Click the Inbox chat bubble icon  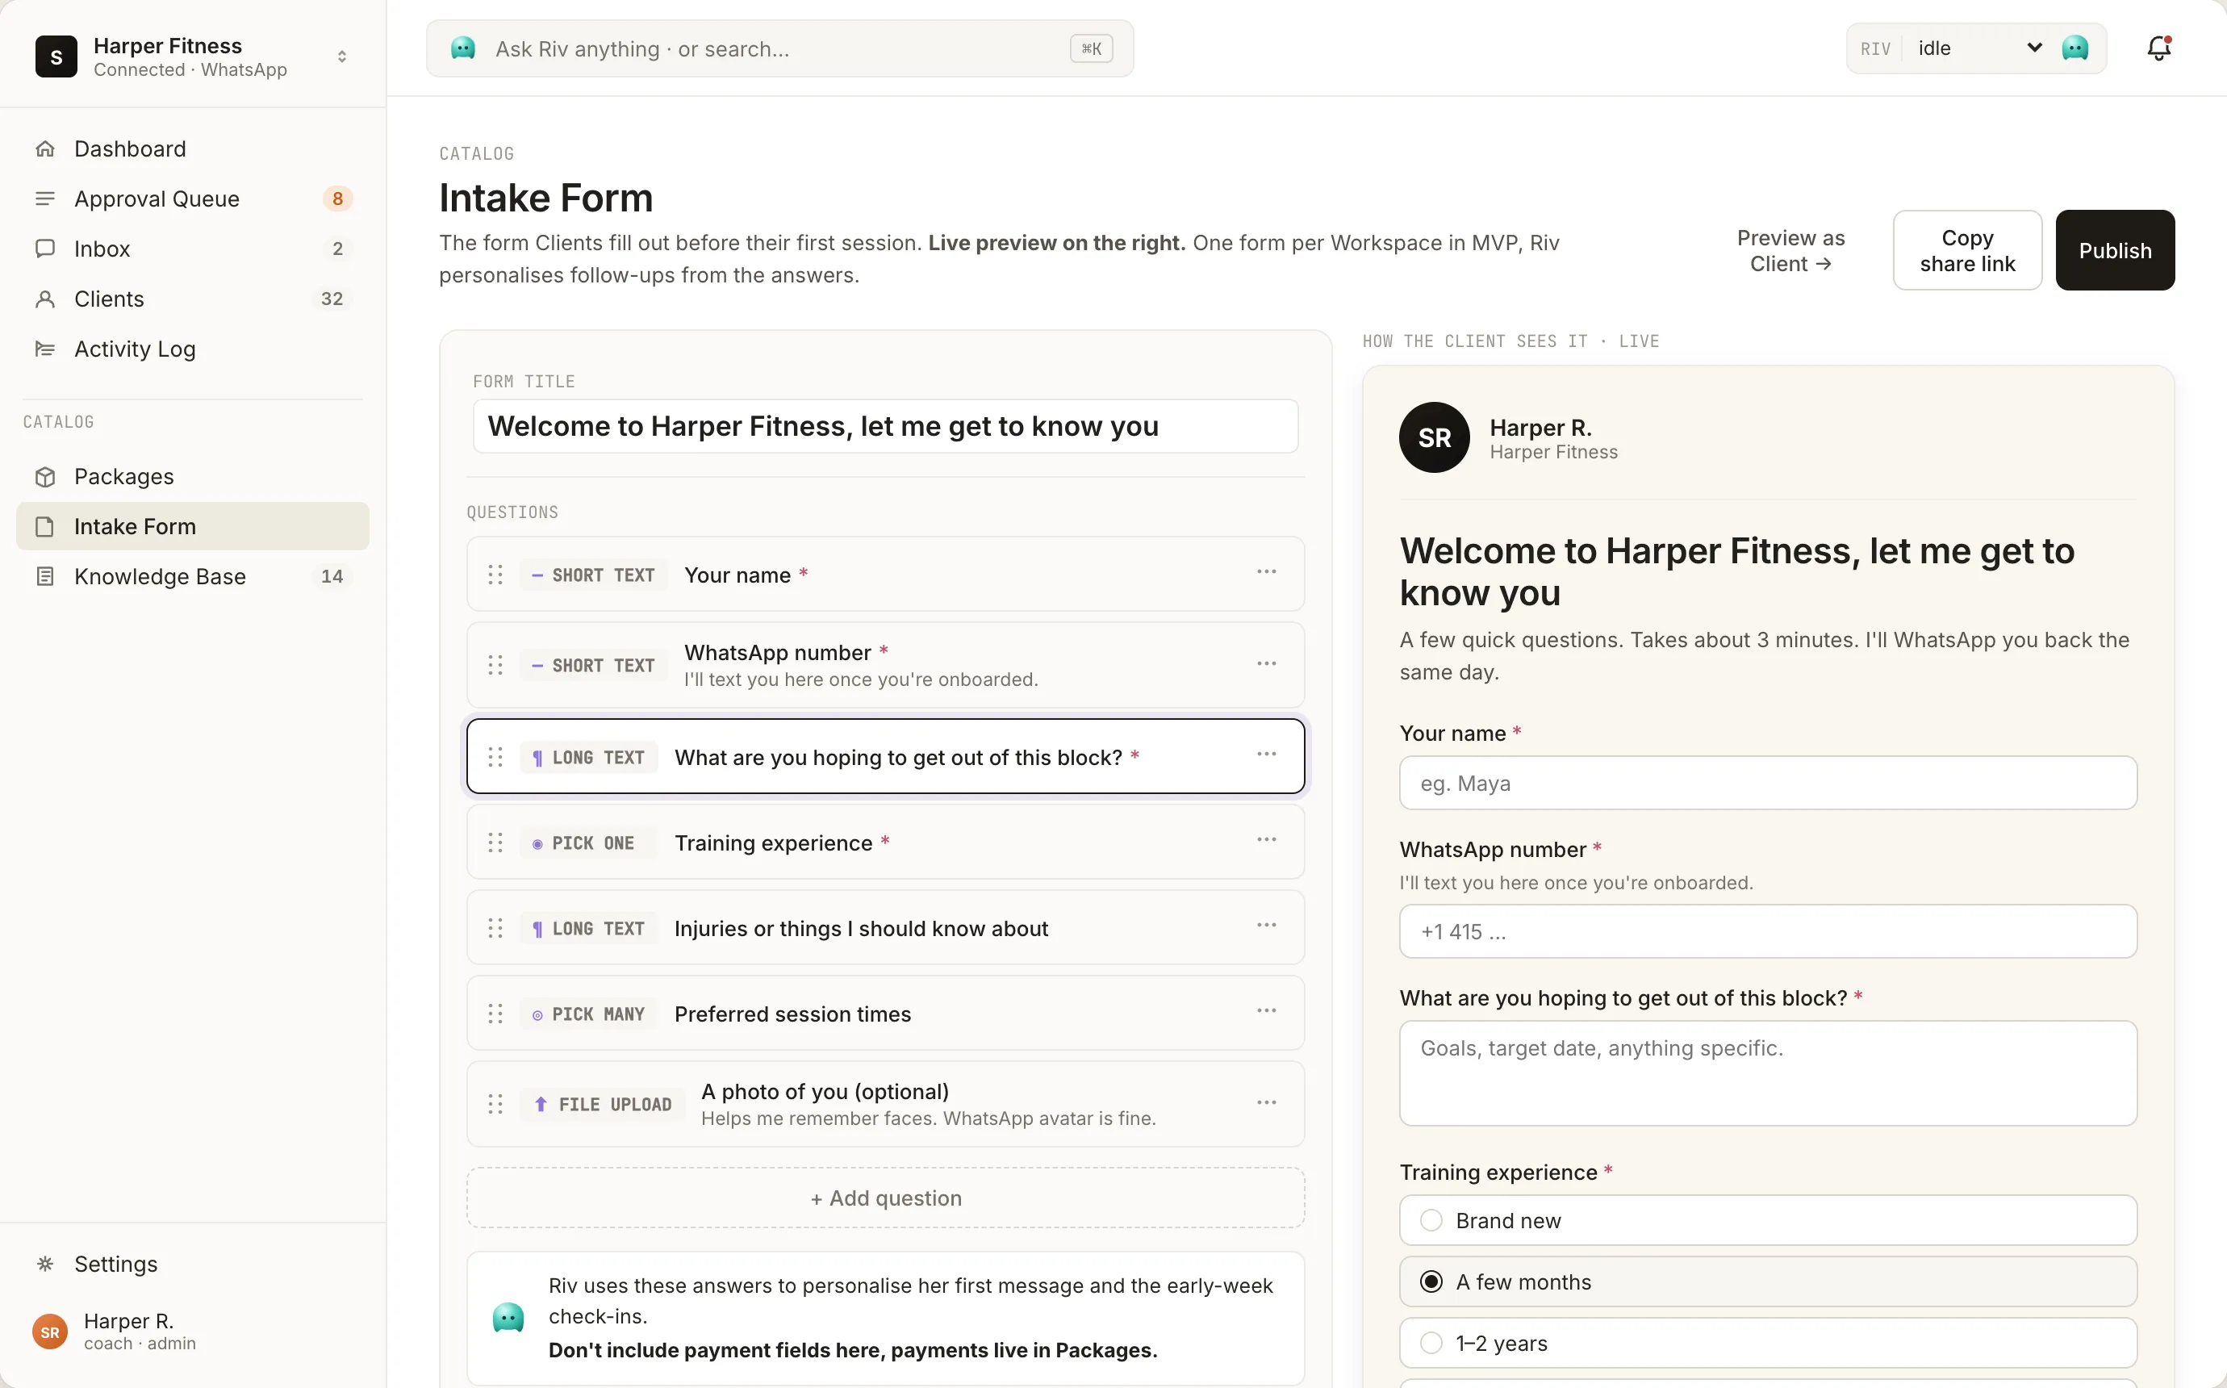tap(45, 249)
